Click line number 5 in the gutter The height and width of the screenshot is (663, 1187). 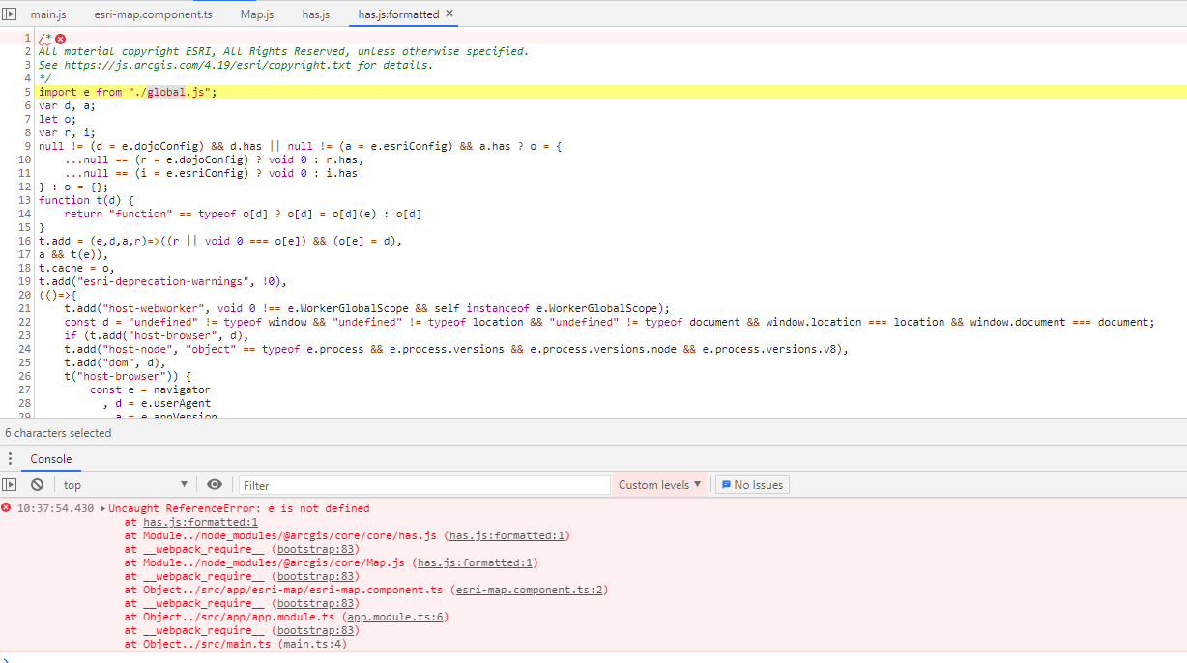click(28, 92)
